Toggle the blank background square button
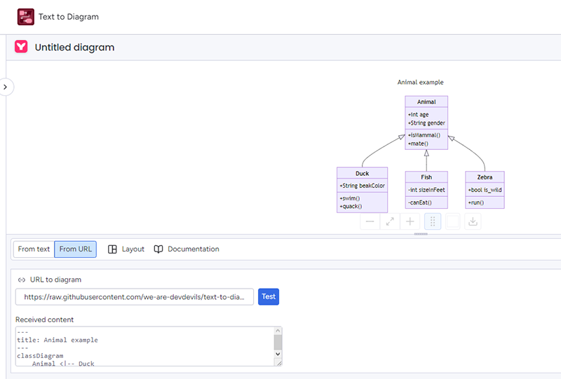The width and height of the screenshot is (561, 379). [453, 221]
